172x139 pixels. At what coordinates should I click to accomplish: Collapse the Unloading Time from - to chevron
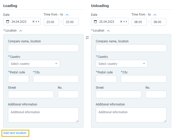155,15
